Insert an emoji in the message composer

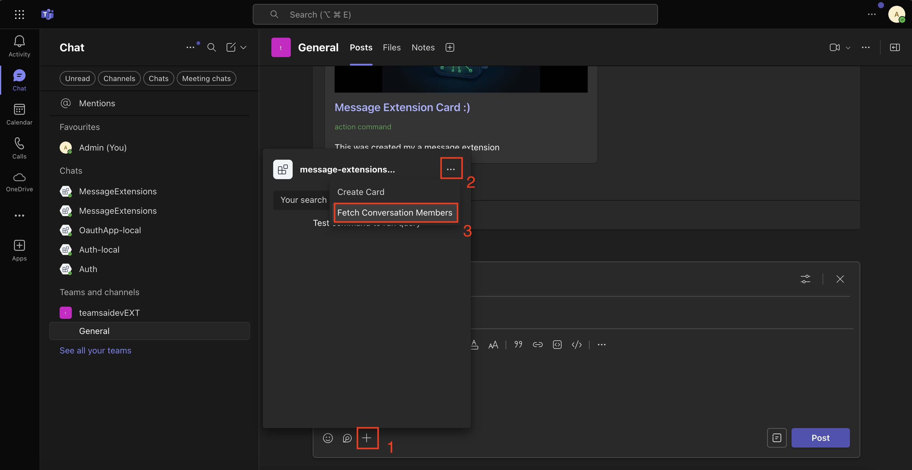(x=328, y=438)
